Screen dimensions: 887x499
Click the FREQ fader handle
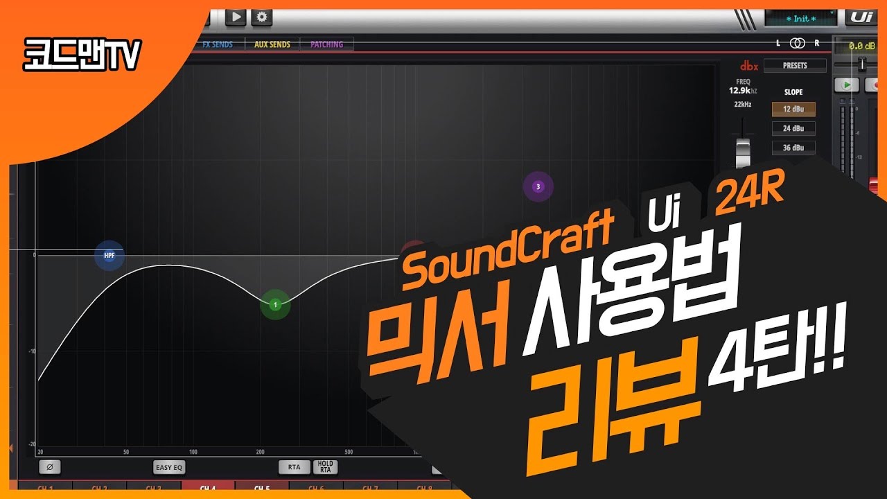tap(743, 152)
